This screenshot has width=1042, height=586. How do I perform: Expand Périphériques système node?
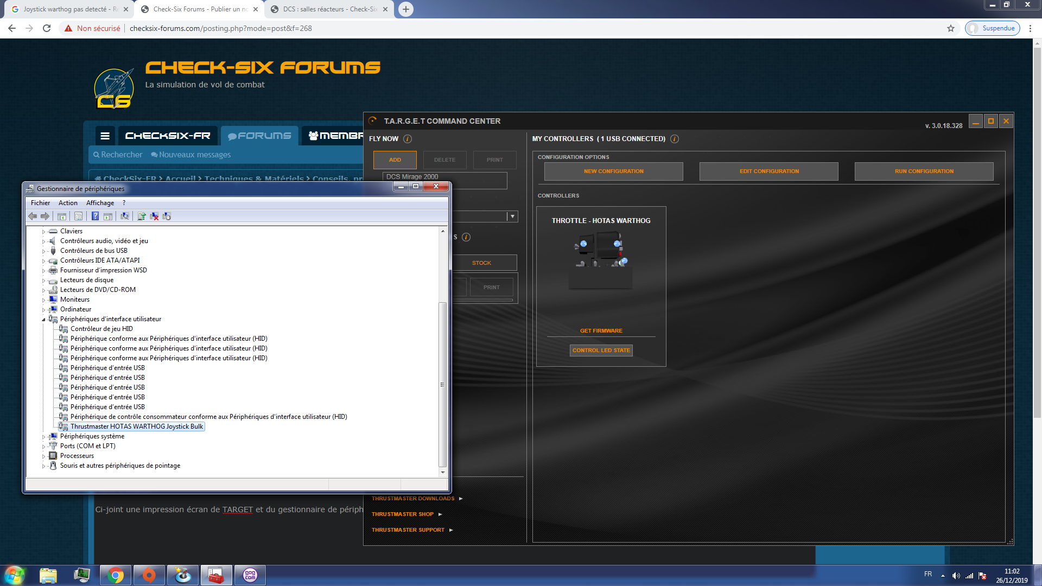coord(43,437)
